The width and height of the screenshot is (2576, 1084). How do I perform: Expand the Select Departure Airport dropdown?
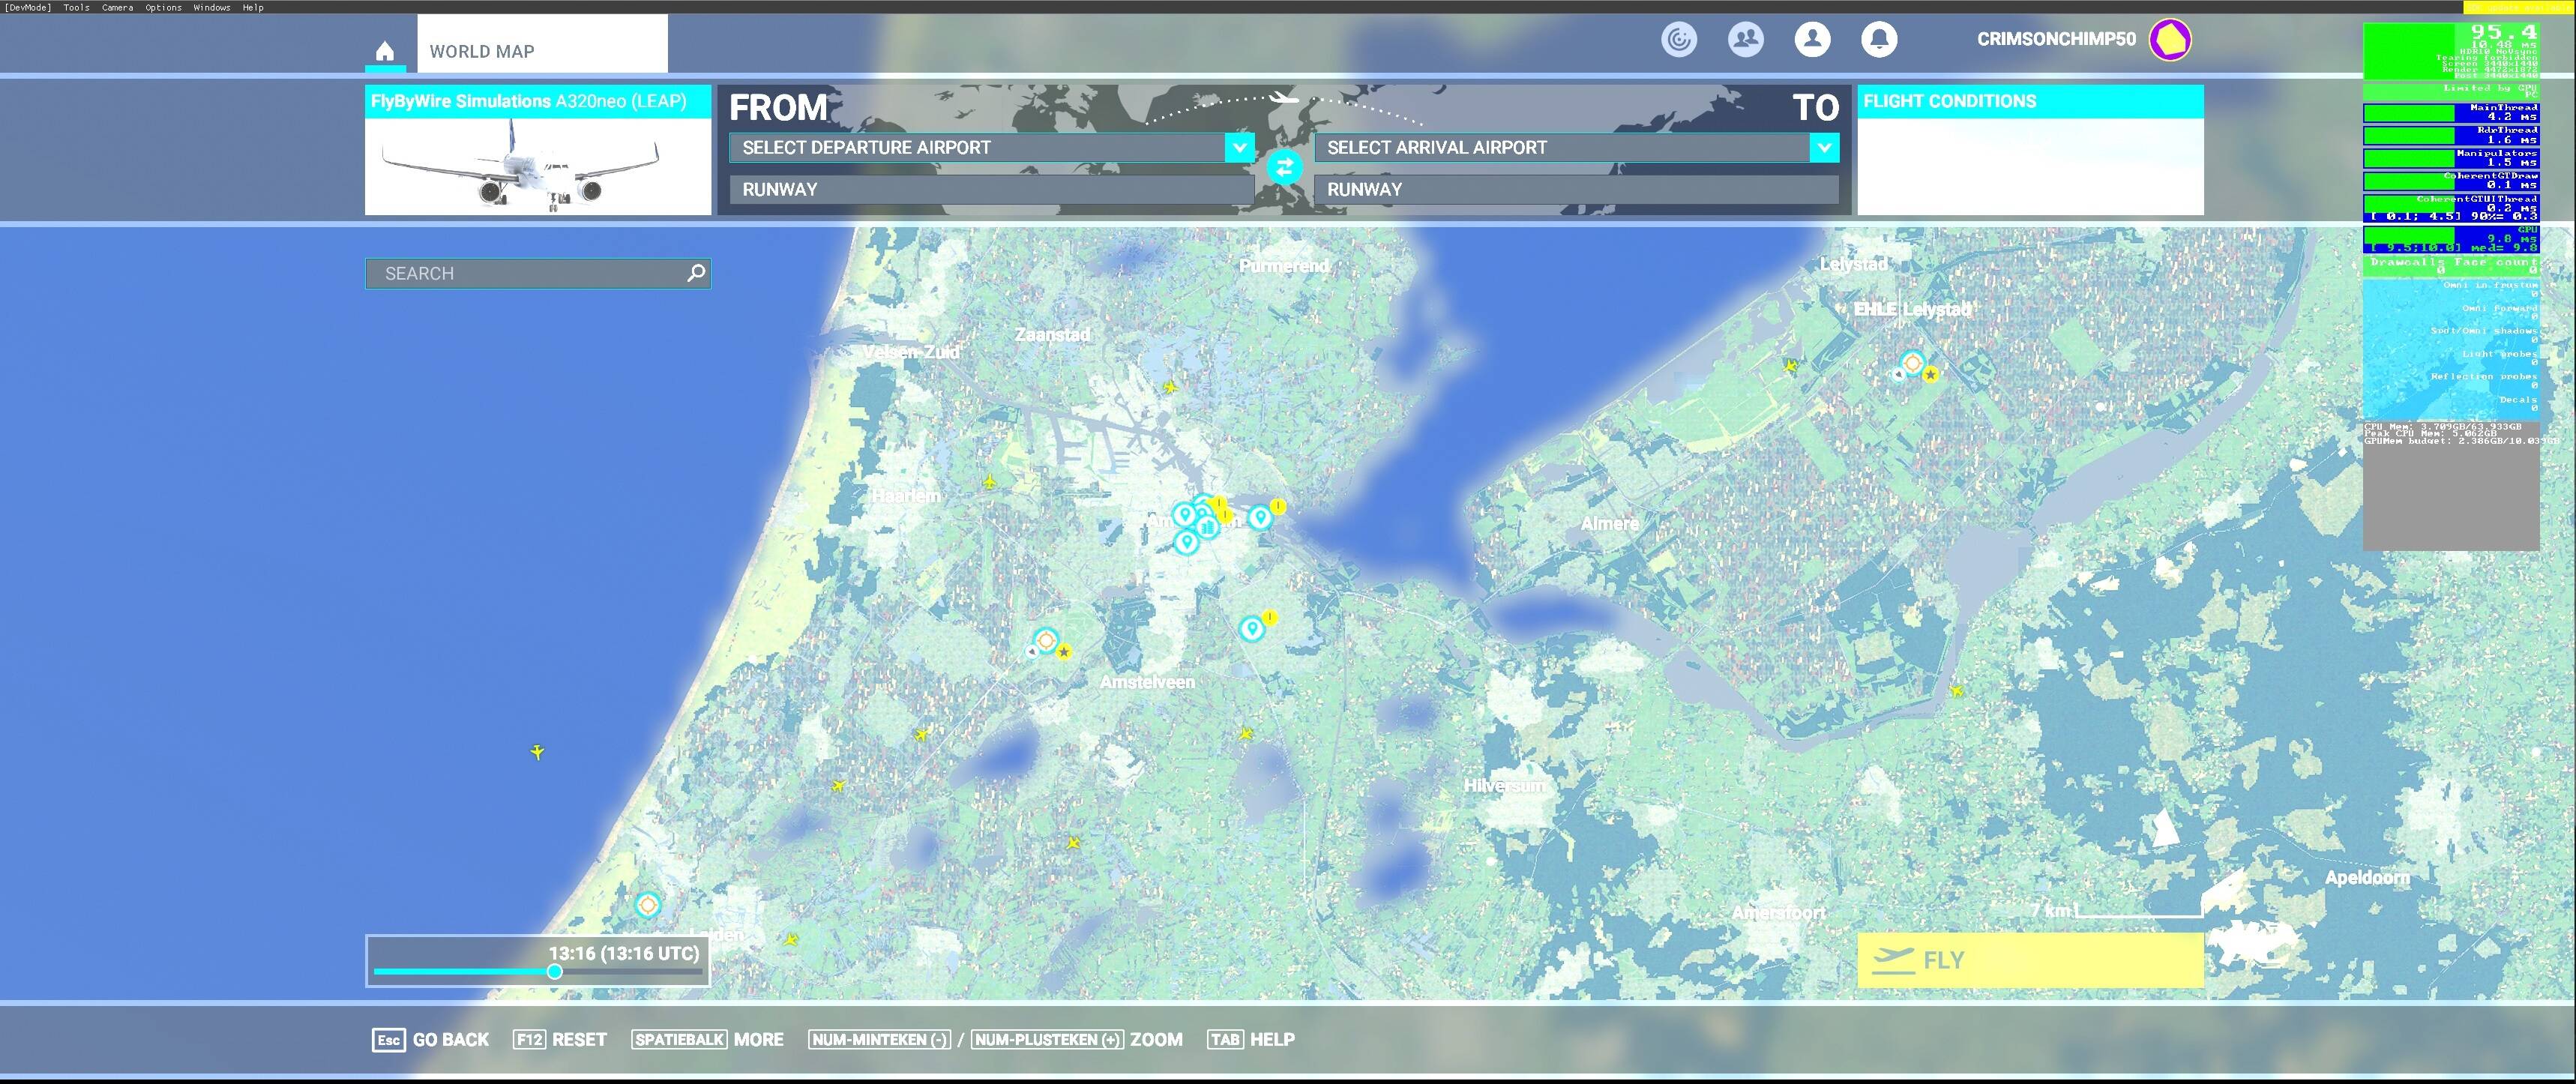(1239, 148)
